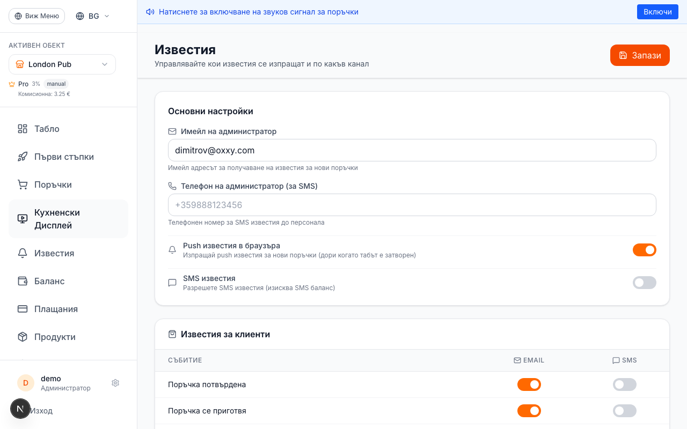Image resolution: width=687 pixels, height=429 pixels.
Task: Click the settings gear next to demo
Action: pyautogui.click(x=115, y=382)
